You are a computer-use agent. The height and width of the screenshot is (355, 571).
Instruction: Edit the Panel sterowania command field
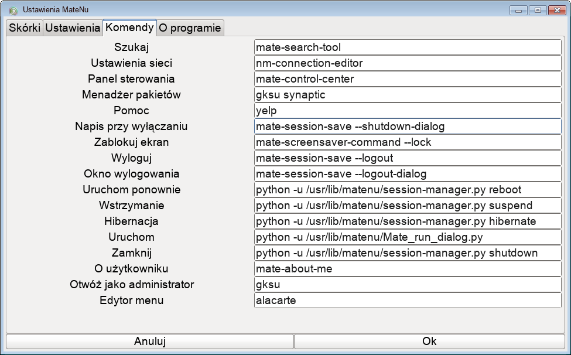pos(408,79)
